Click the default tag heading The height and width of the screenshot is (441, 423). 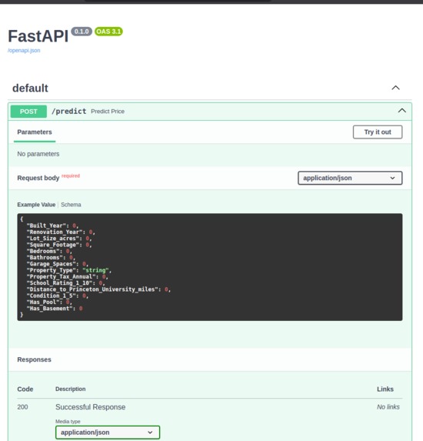pos(30,88)
